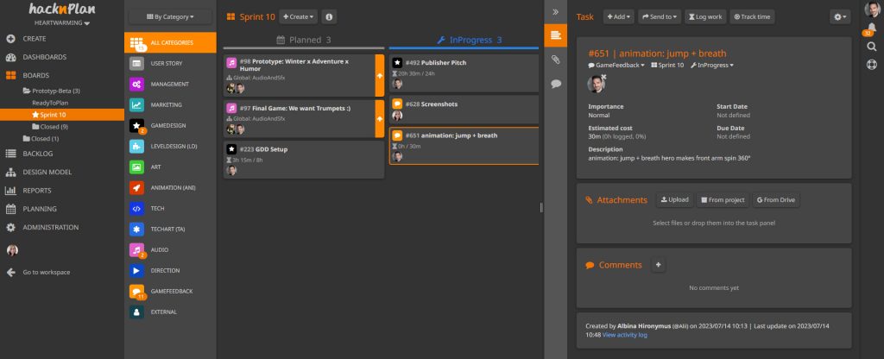Image resolution: width=884 pixels, height=359 pixels.
Task: Open the help lifebuoy icon
Action: pos(871,64)
